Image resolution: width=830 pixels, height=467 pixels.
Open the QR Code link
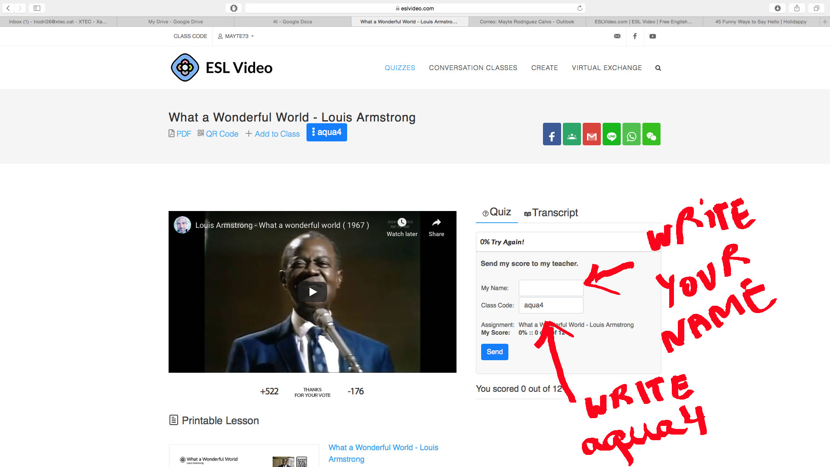coord(218,134)
